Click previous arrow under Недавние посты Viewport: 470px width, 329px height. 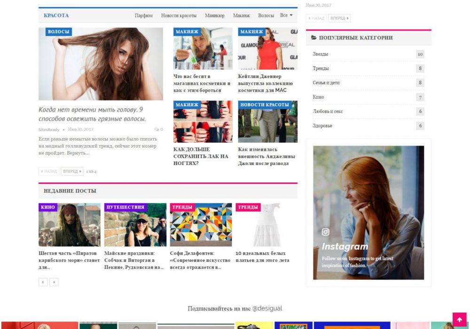pos(43,282)
